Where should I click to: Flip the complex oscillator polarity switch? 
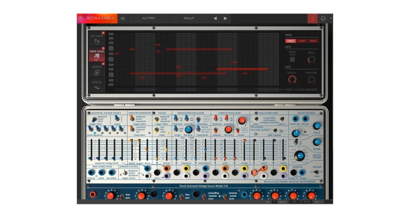pos(216,130)
